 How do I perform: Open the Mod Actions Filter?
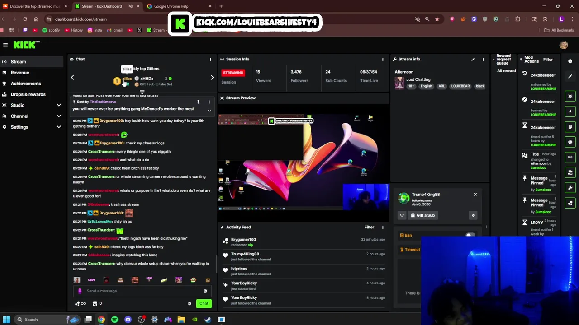click(548, 59)
